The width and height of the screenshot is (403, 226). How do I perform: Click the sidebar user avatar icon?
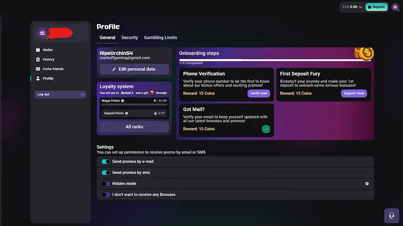(42, 34)
